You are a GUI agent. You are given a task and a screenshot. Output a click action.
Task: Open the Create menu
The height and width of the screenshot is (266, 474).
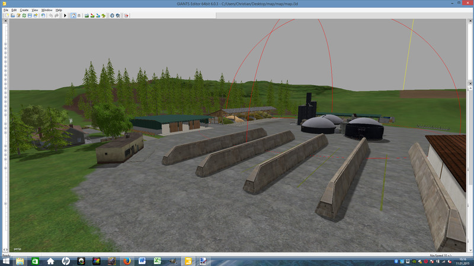coord(24,10)
